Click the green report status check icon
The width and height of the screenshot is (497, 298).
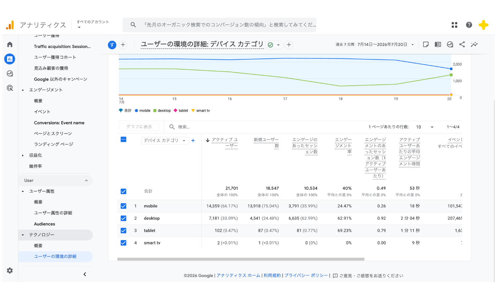coord(270,45)
